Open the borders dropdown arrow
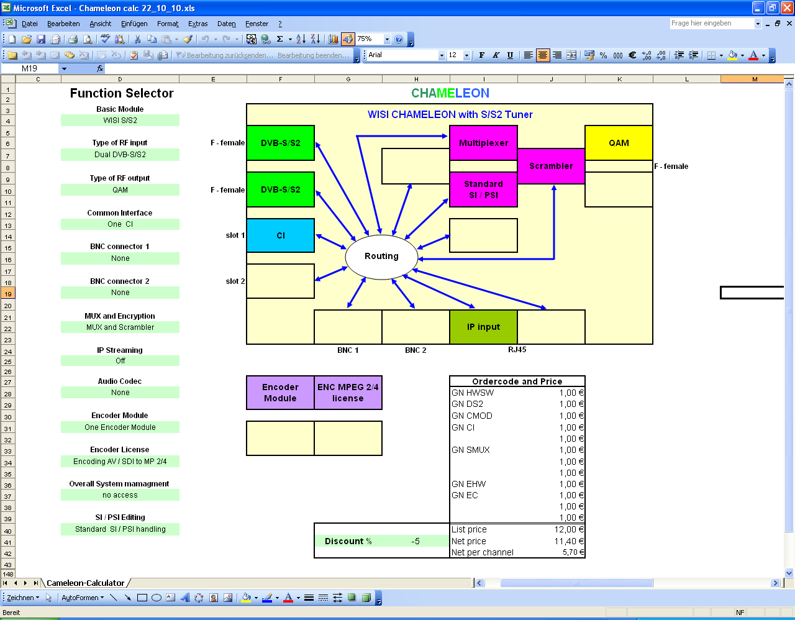The width and height of the screenshot is (795, 620). point(721,55)
